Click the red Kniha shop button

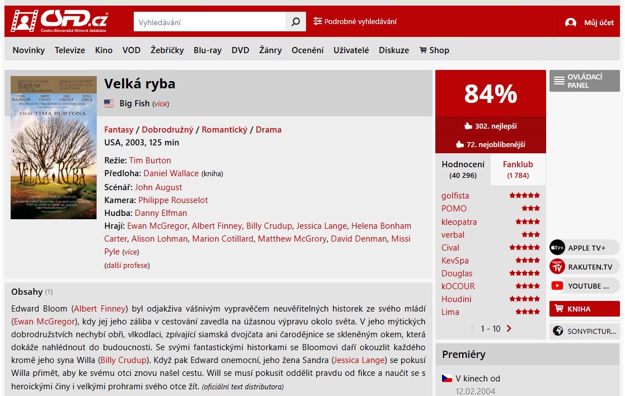click(x=584, y=309)
